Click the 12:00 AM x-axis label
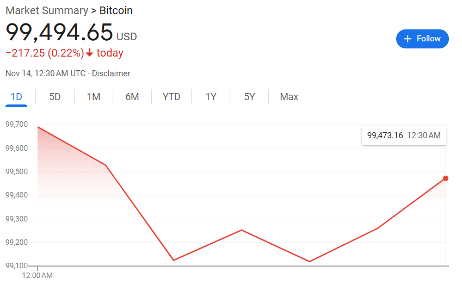Viewport: 462px width, 284px height. coord(38,275)
